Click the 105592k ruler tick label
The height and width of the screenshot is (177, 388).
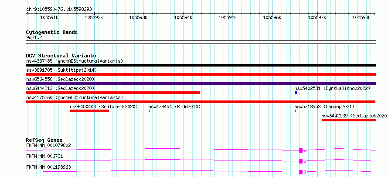[94, 17]
